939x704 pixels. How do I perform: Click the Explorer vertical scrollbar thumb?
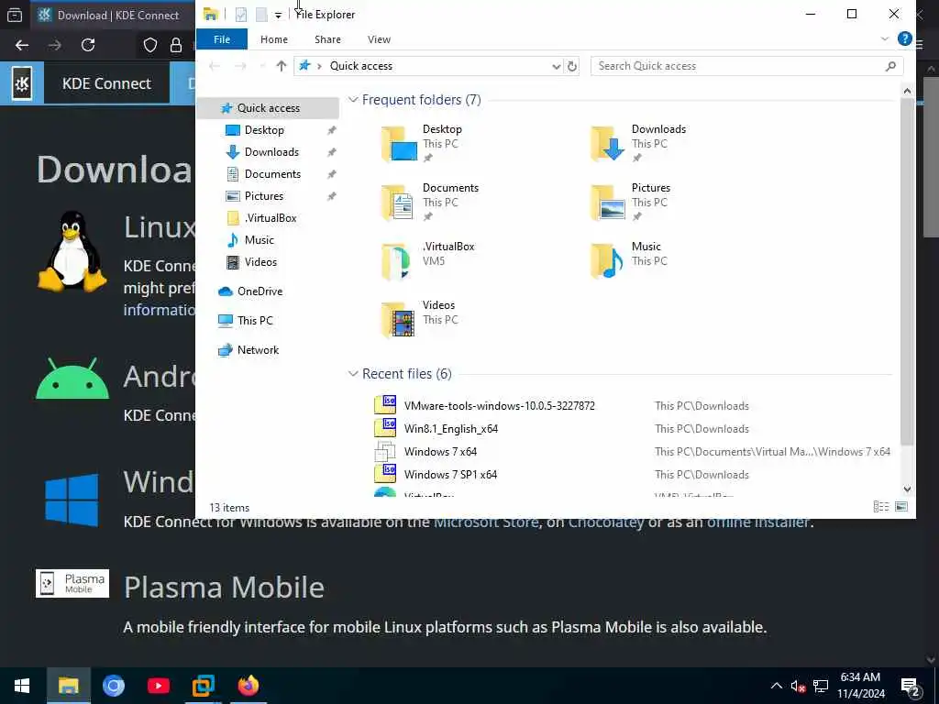tap(907, 271)
